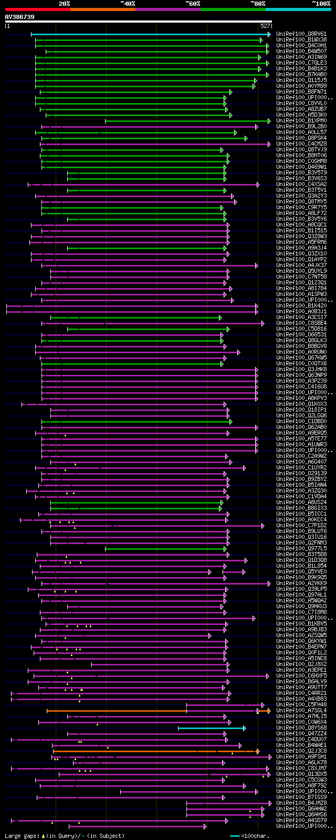
Task: Select the UniRef100_C5FH48 label
Action: pos(301,705)
